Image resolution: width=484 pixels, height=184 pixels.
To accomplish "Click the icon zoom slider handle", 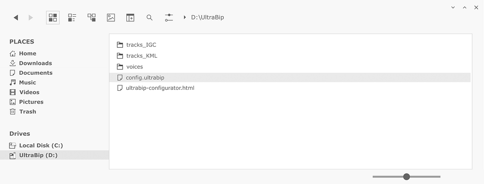I will (x=406, y=176).
